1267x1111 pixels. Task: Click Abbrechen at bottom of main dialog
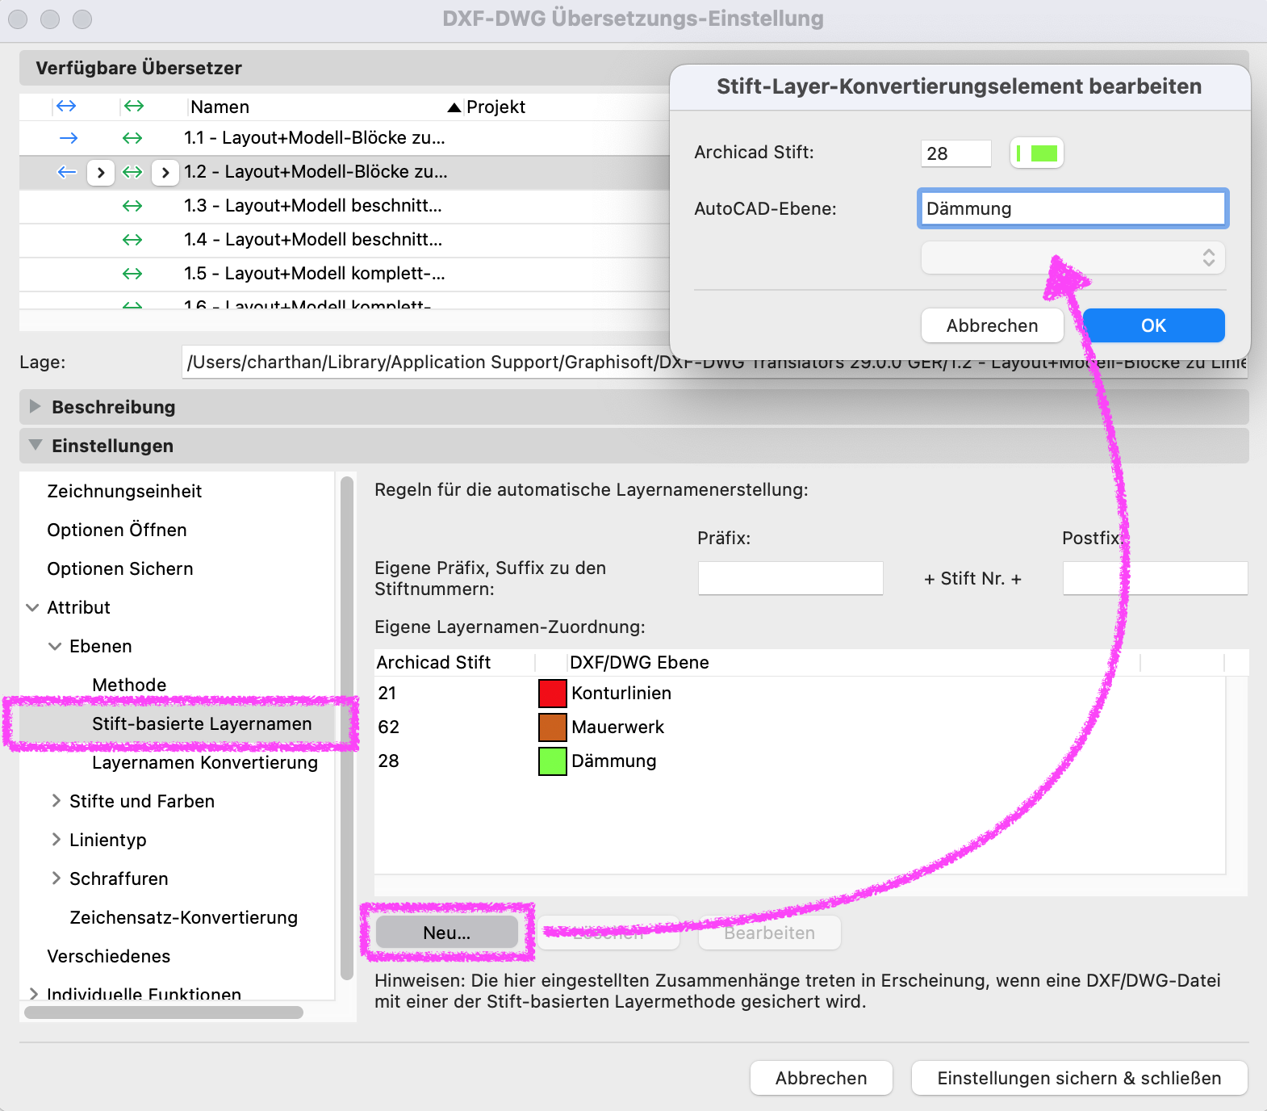click(821, 1078)
